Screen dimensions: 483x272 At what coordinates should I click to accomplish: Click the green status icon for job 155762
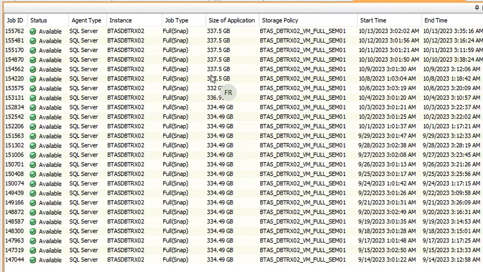[x=33, y=32]
